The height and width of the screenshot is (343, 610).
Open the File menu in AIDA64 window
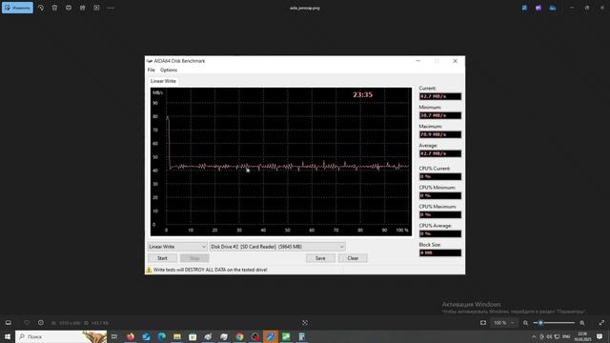tap(151, 70)
